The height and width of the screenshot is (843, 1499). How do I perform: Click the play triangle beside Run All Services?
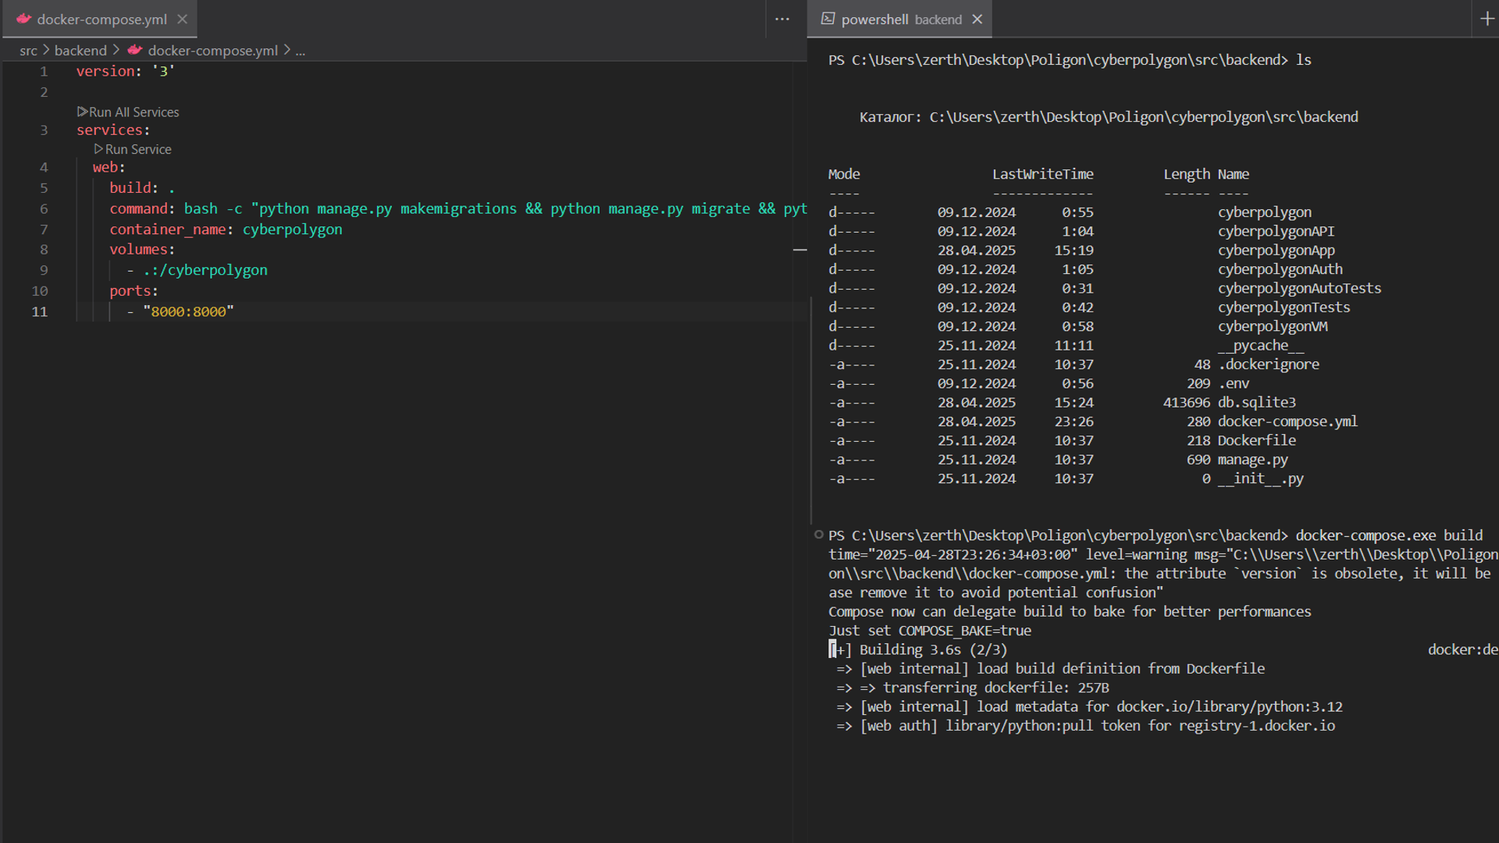[x=82, y=112]
